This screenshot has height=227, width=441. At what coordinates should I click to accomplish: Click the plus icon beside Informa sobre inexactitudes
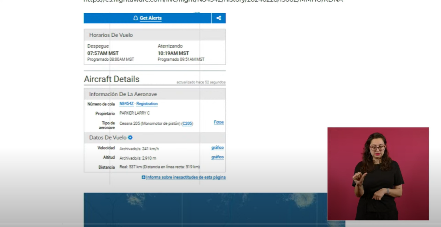[144, 177]
